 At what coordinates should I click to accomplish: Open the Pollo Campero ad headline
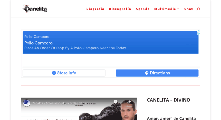[x=38, y=43]
